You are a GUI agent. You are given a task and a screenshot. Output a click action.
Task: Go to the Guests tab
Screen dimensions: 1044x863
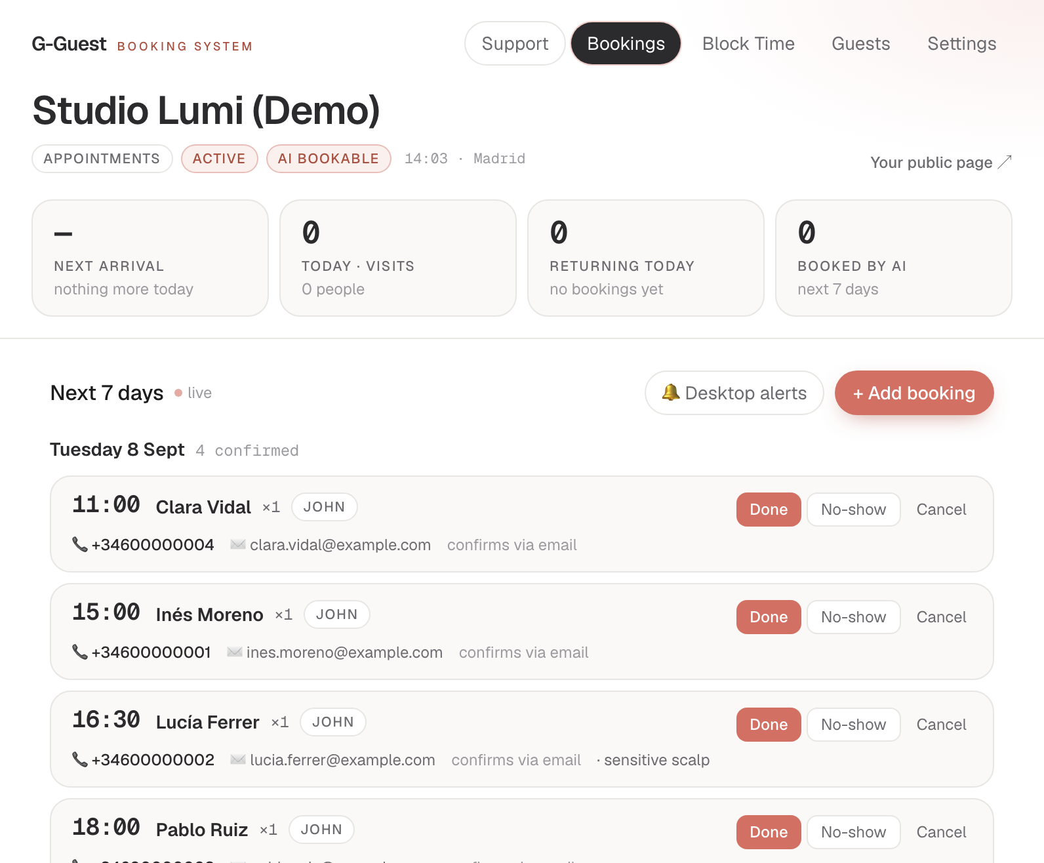pyautogui.click(x=860, y=43)
